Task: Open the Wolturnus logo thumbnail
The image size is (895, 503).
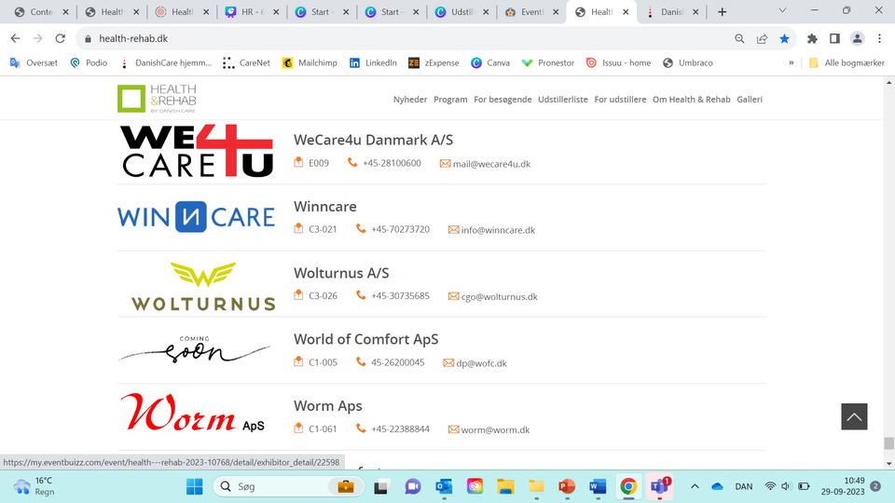Action: 203,286
